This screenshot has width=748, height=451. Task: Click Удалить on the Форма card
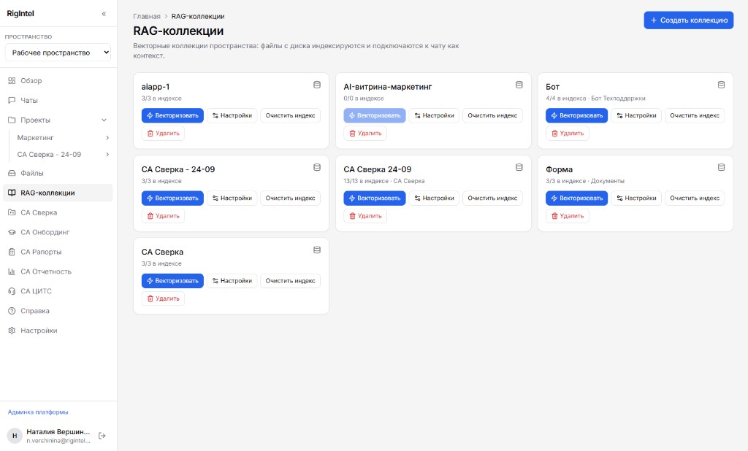(568, 216)
